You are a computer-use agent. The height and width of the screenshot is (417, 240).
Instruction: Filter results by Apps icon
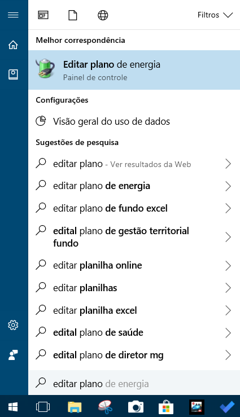tap(43, 15)
